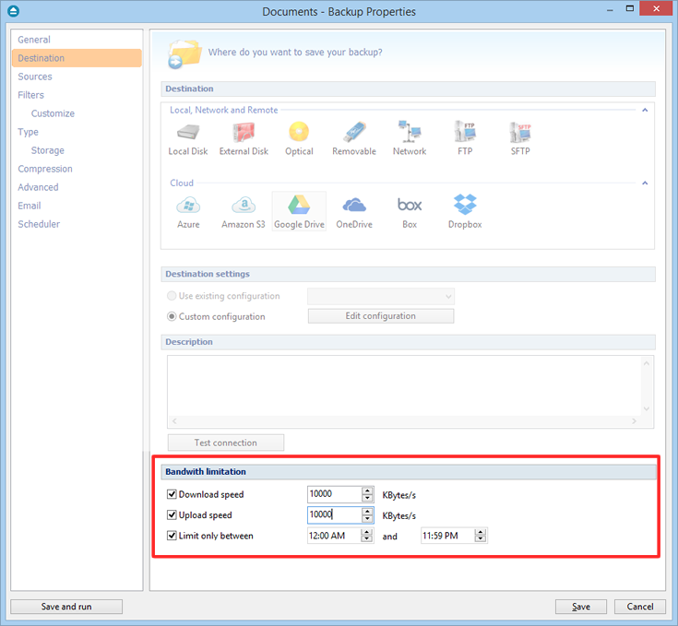678x626 pixels.
Task: Increase the 11:59 PM end time
Action: point(481,532)
